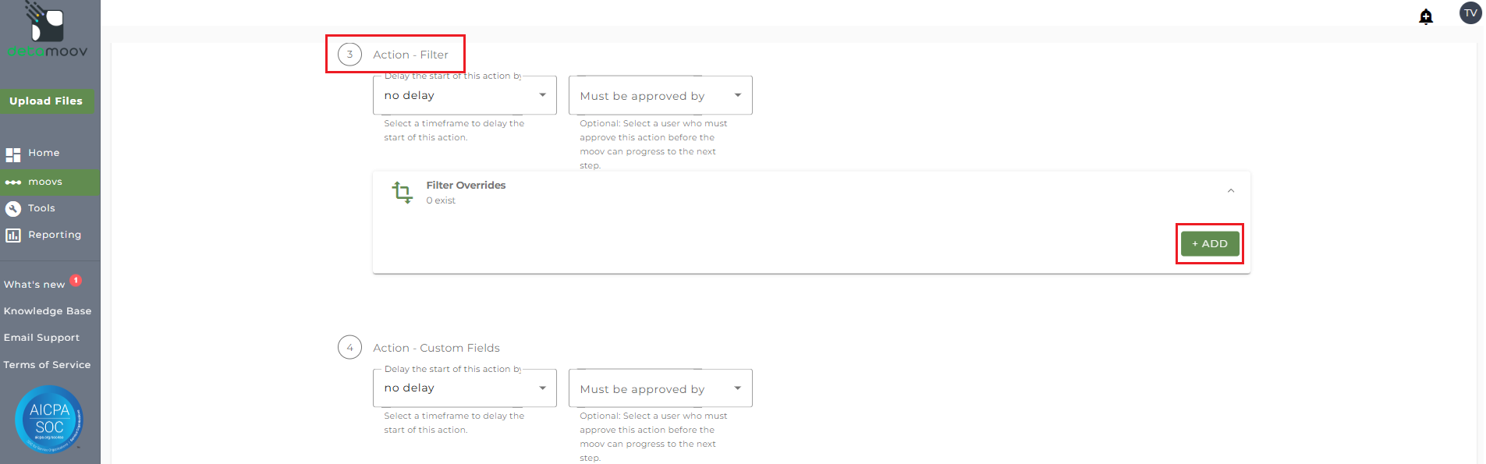Click the moovs sidebar icon
This screenshot has height=464, width=1486.
coord(13,182)
